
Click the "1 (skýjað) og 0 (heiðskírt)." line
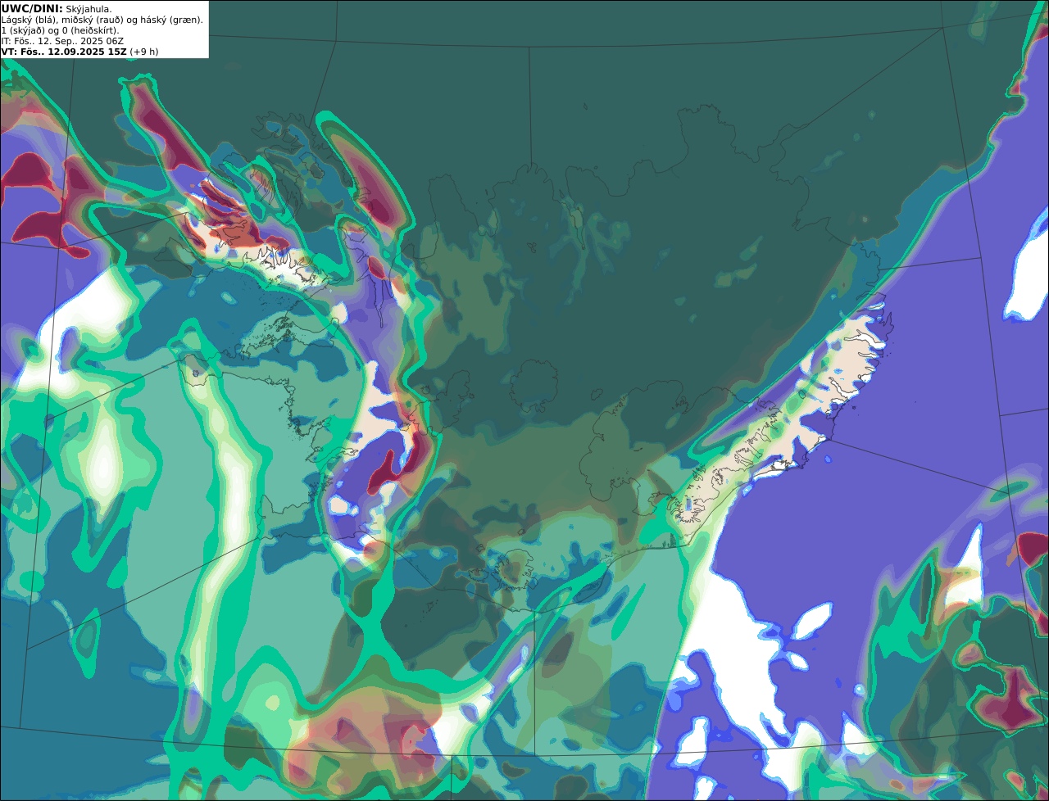click(x=60, y=29)
